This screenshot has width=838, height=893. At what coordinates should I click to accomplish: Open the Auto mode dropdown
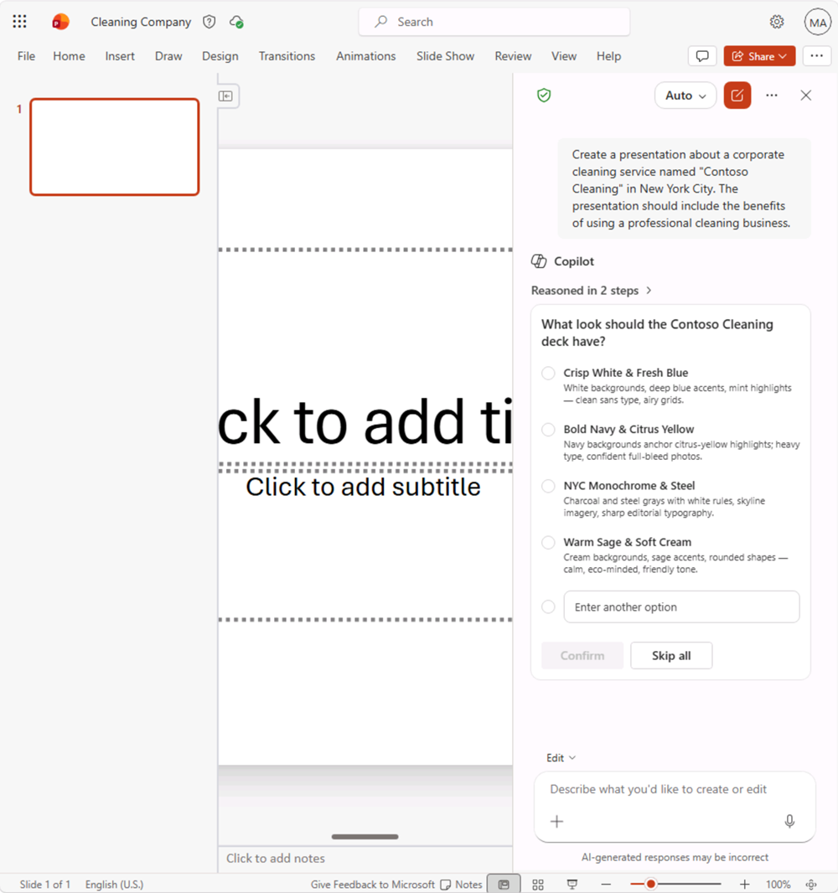point(685,95)
